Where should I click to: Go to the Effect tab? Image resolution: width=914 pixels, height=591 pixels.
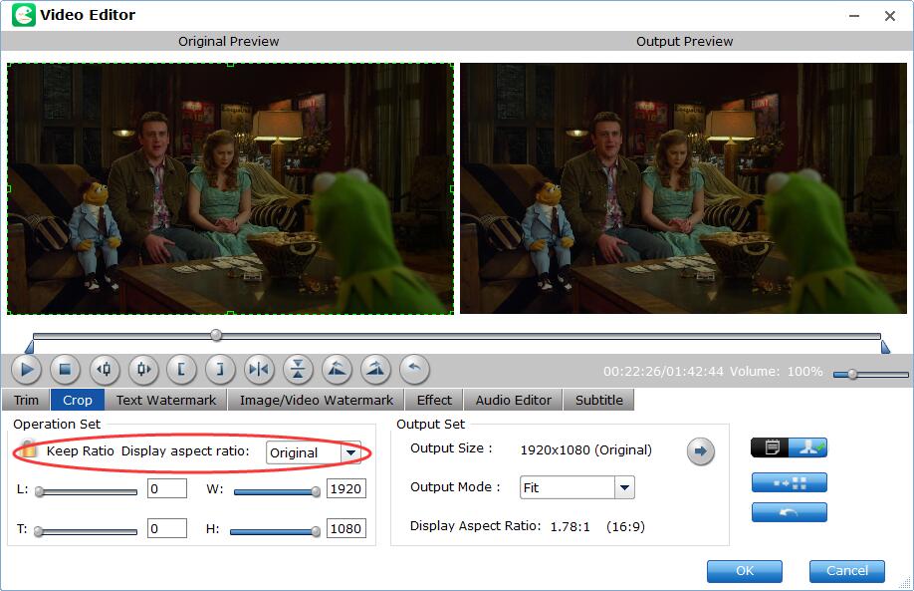tap(434, 401)
